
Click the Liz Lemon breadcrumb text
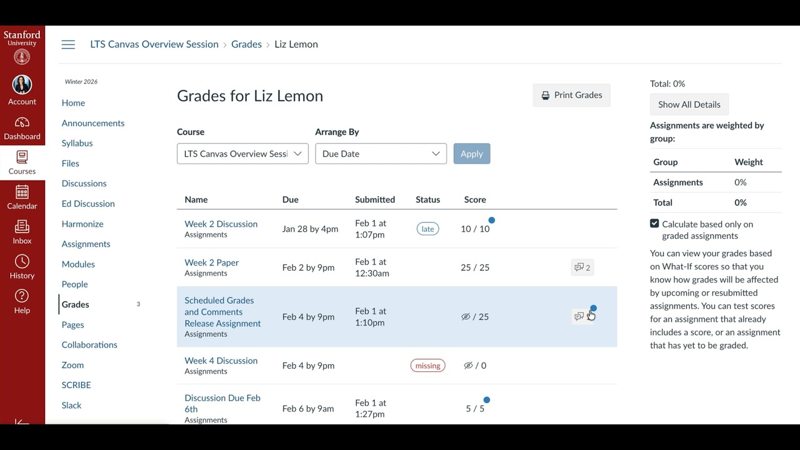[x=296, y=44]
